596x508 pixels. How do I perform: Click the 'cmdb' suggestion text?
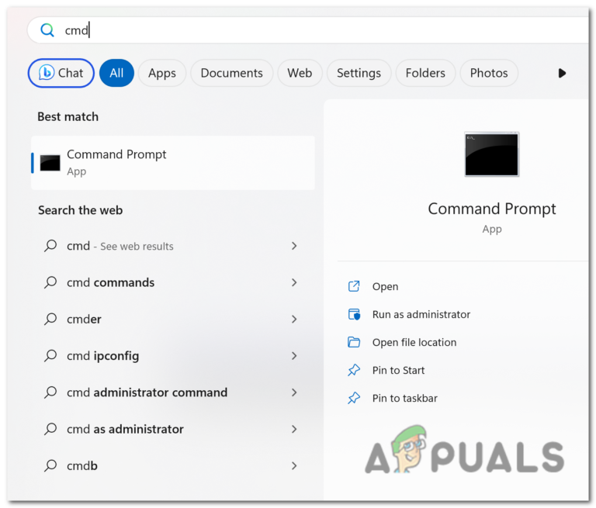(x=82, y=465)
